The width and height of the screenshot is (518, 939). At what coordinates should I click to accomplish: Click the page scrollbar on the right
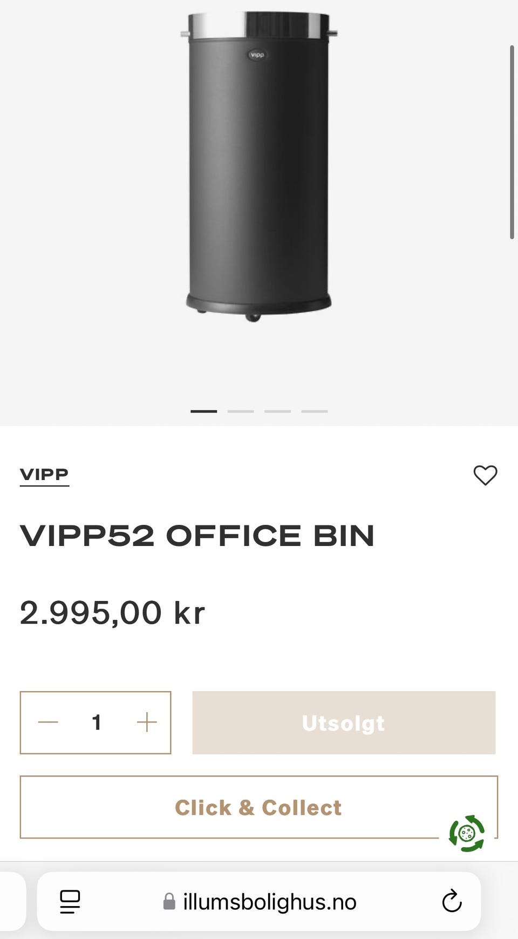(x=512, y=142)
